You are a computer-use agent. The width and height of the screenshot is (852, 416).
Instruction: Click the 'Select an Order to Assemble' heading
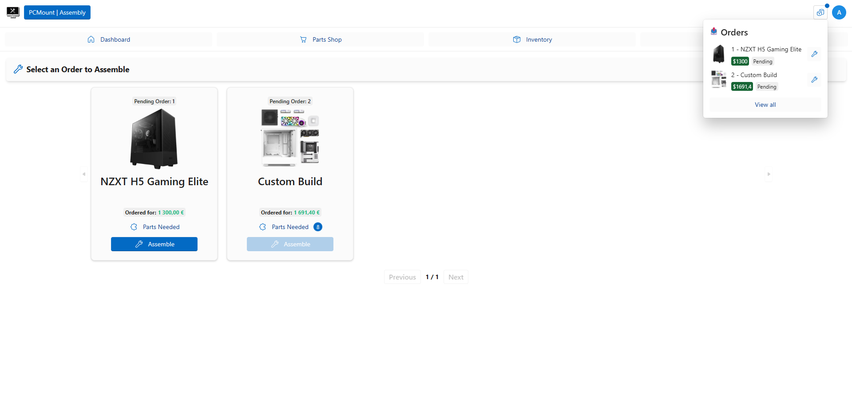tap(78, 70)
